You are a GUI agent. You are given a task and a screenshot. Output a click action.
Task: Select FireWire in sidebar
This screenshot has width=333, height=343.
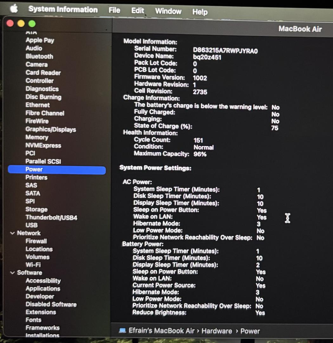[37, 121]
